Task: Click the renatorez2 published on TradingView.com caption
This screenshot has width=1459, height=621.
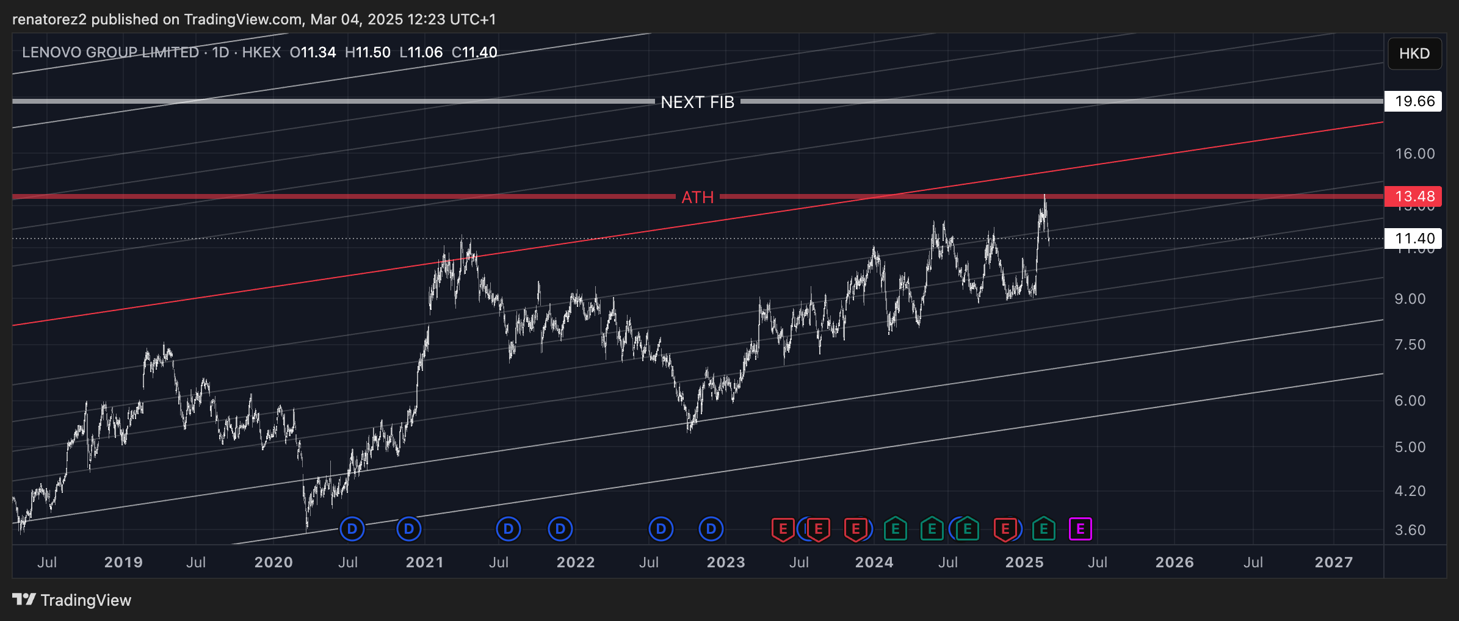Action: point(254,20)
